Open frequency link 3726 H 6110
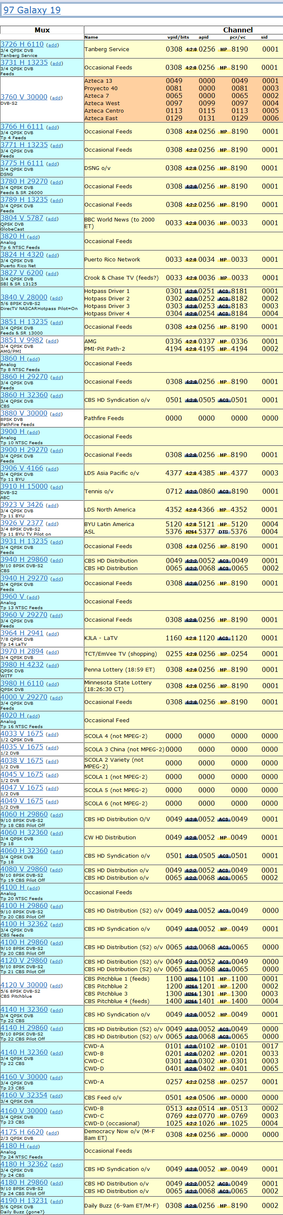Image resolution: width=283 pixels, height=1215 pixels. pyautogui.click(x=22, y=44)
